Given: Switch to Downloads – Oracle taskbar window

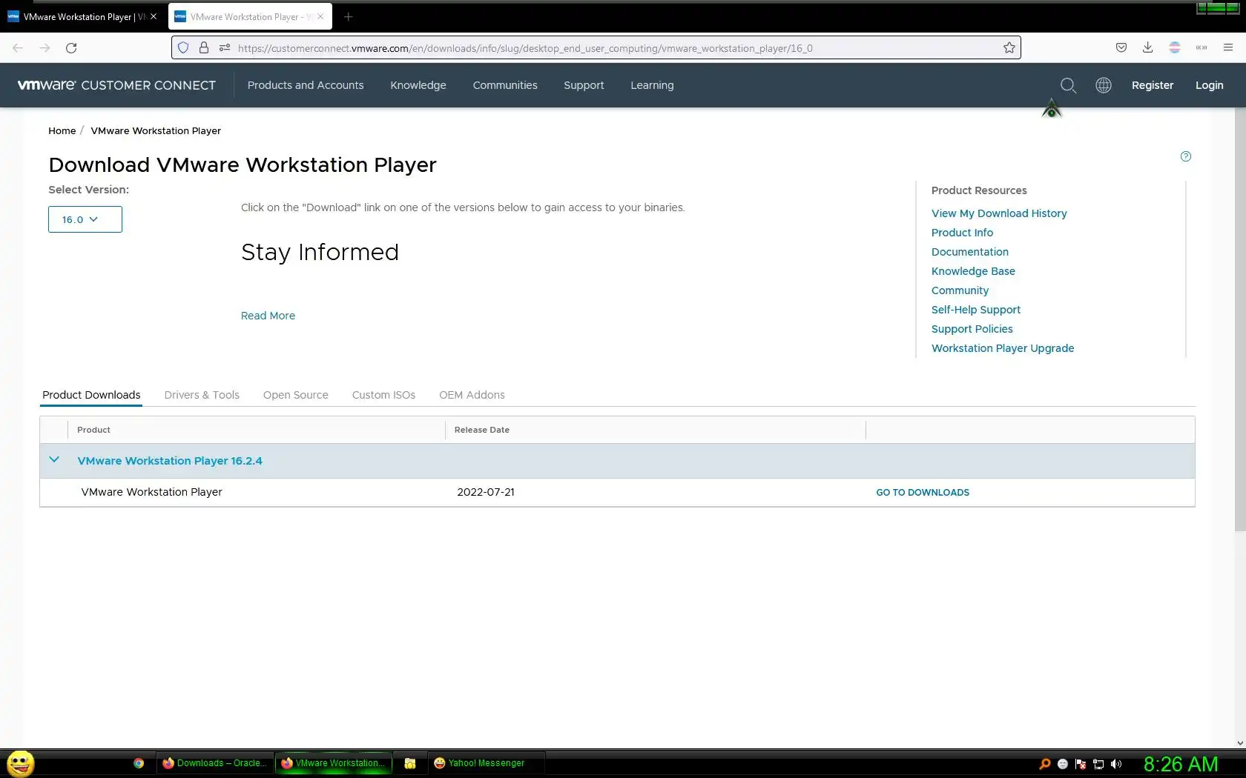Looking at the screenshot, I should [x=215, y=763].
